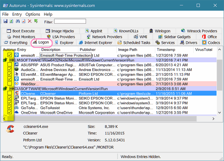Switch to the Explorer tab
This screenshot has width=224, height=161.
pyautogui.click(x=64, y=42)
